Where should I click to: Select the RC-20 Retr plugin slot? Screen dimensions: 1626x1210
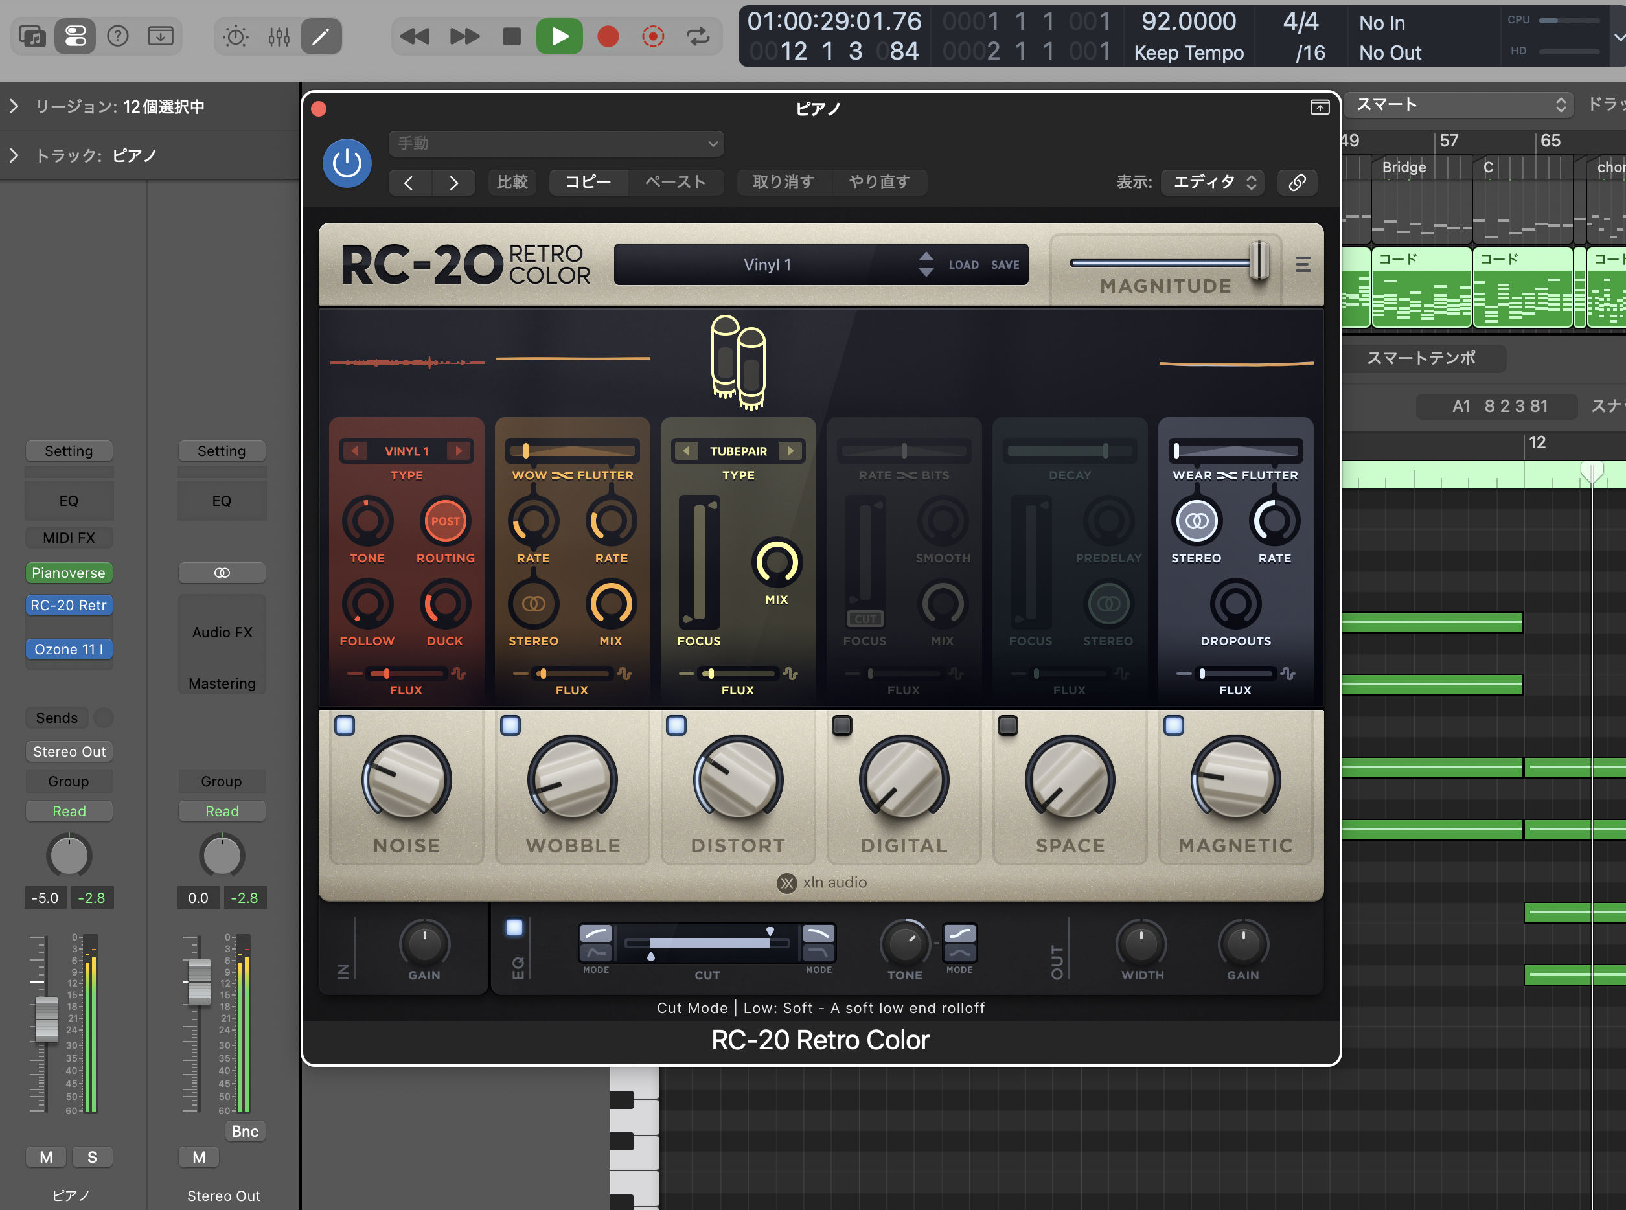point(69,605)
